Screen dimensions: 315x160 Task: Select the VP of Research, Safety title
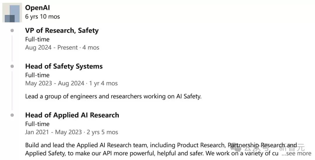point(62,30)
